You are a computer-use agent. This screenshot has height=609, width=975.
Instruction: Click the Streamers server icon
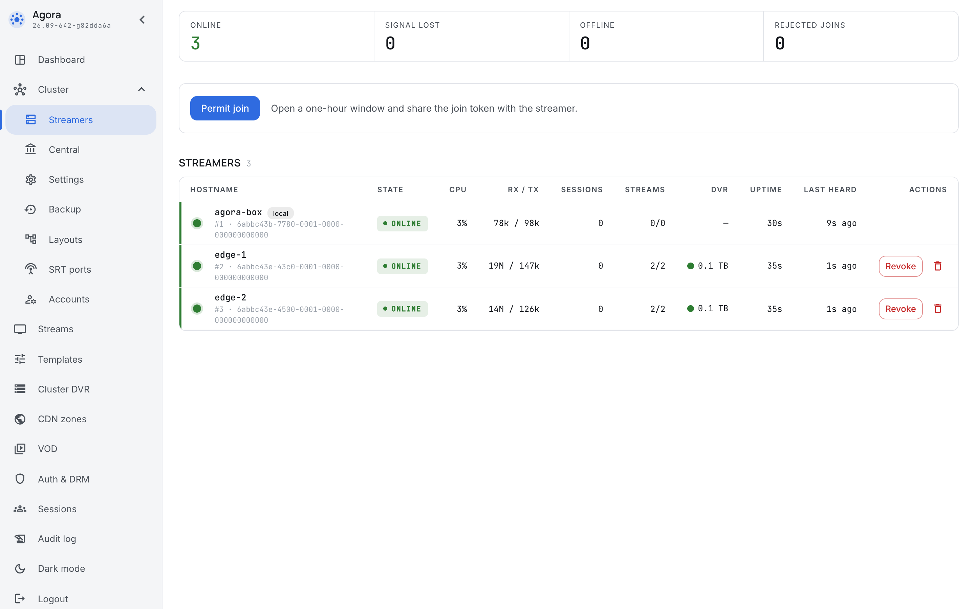point(30,120)
